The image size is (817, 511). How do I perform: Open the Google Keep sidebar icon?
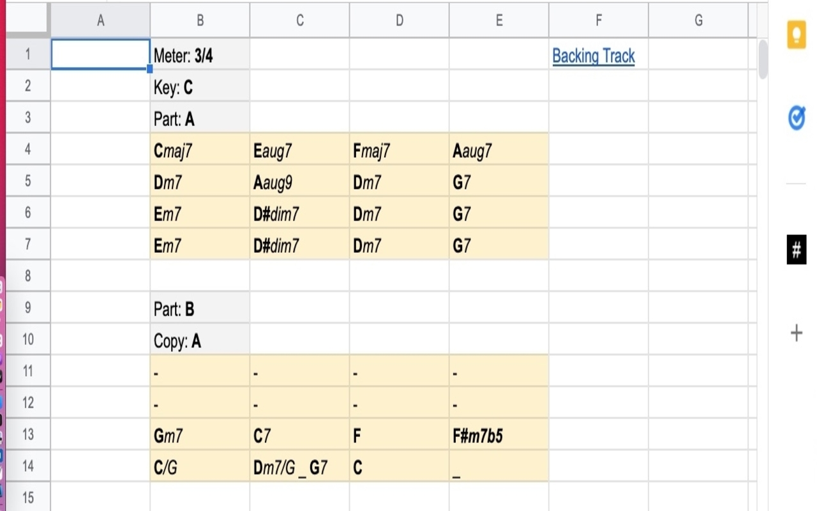click(796, 34)
